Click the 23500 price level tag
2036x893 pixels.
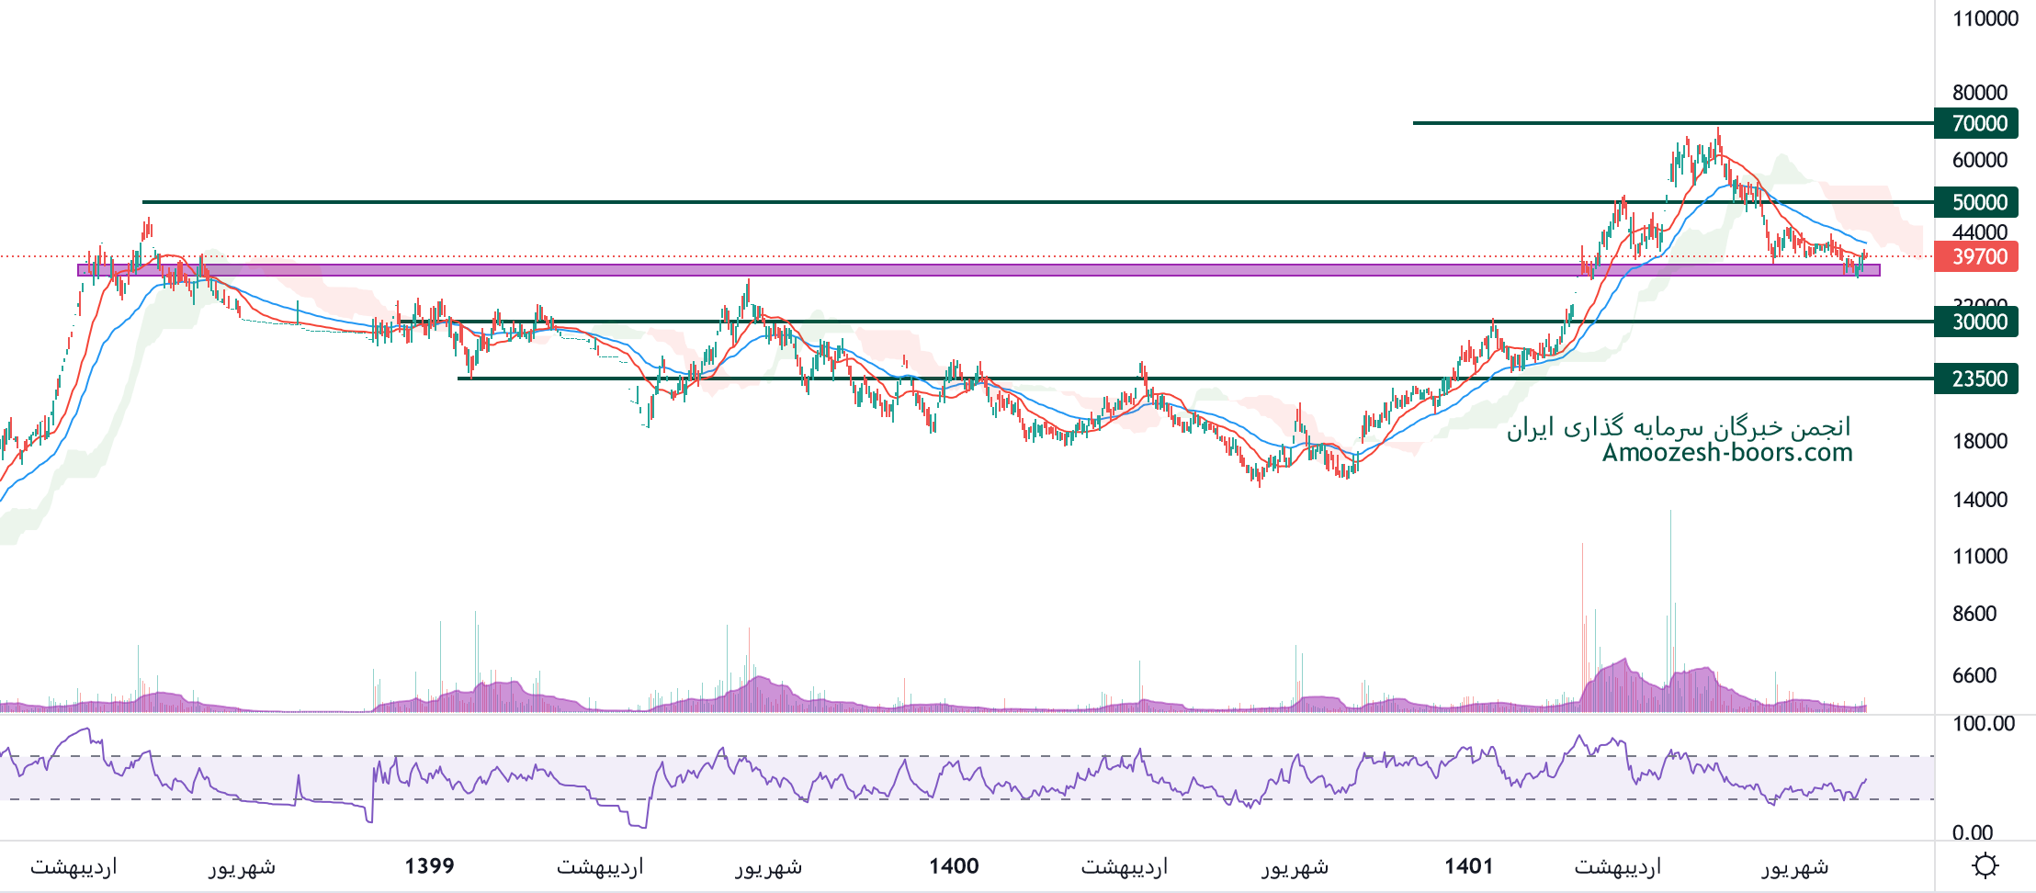(x=1976, y=379)
